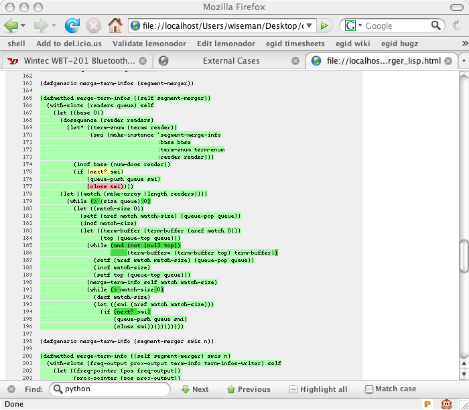
Task: Go back with the green Back arrow
Action: coord(11,25)
